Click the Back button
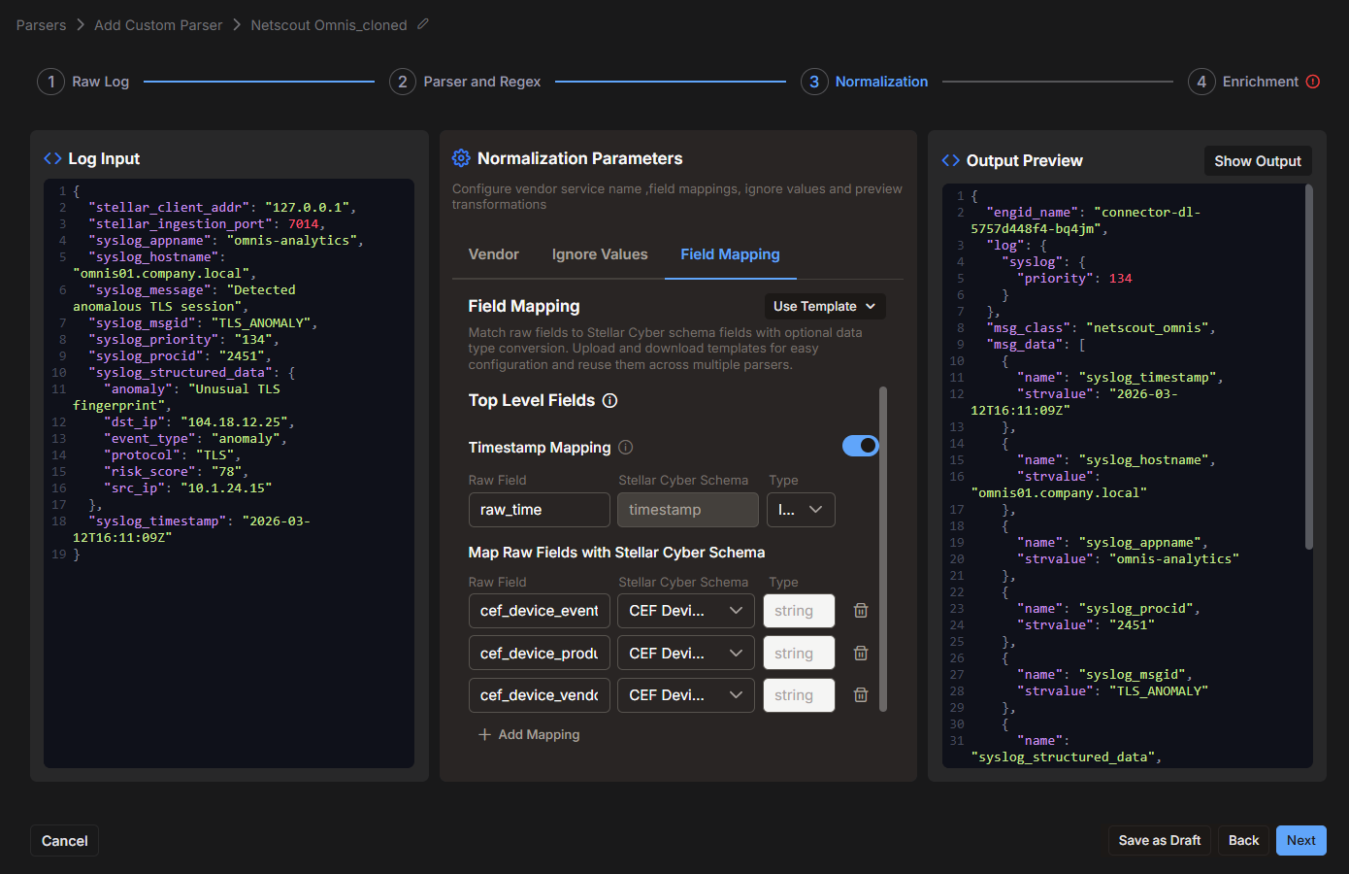The width and height of the screenshot is (1349, 874). [x=1243, y=841]
